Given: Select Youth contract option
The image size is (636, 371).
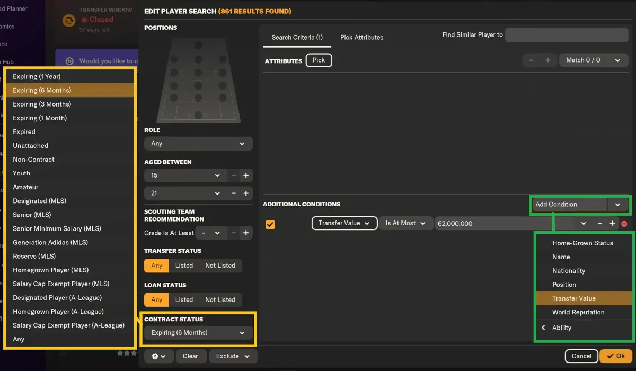Looking at the screenshot, I should click(69, 173).
